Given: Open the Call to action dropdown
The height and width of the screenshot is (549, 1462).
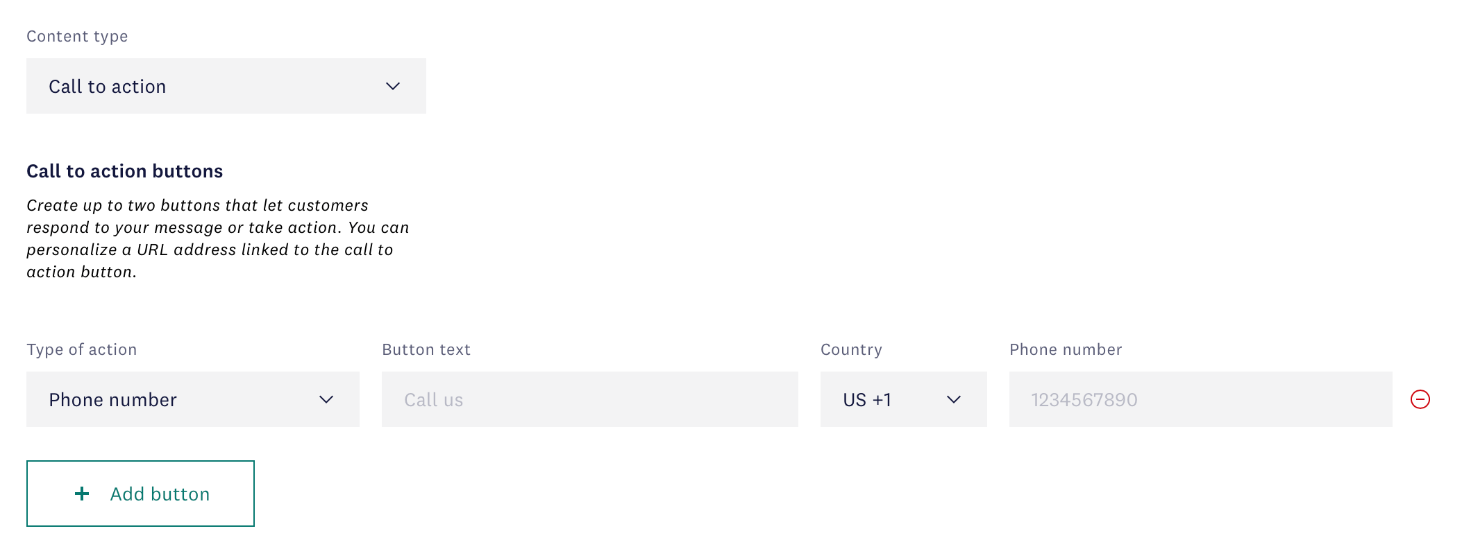Looking at the screenshot, I should (226, 86).
